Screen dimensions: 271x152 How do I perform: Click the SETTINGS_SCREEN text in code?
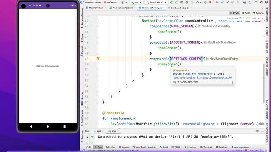pyautogui.click(x=186, y=59)
